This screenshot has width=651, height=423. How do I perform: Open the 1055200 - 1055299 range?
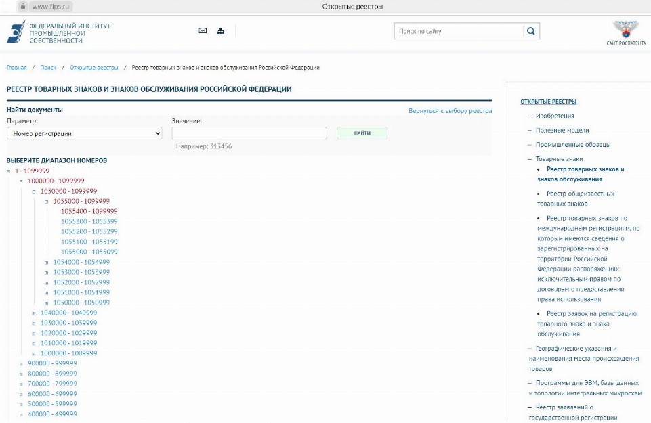click(x=89, y=231)
